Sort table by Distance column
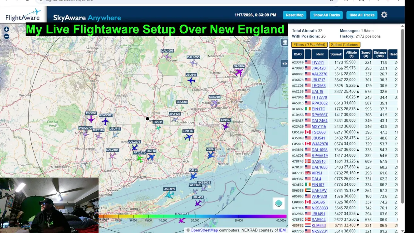This screenshot has width=414, height=233. 380,54
